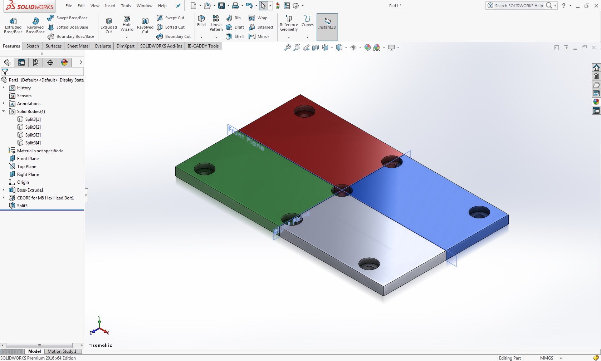Open the DisplayManager color ball tab
Viewport: 601px width, 361px height.
64,63
